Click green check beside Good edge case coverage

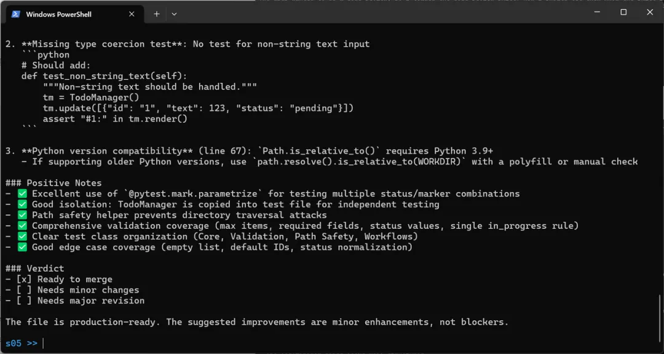[x=22, y=247]
